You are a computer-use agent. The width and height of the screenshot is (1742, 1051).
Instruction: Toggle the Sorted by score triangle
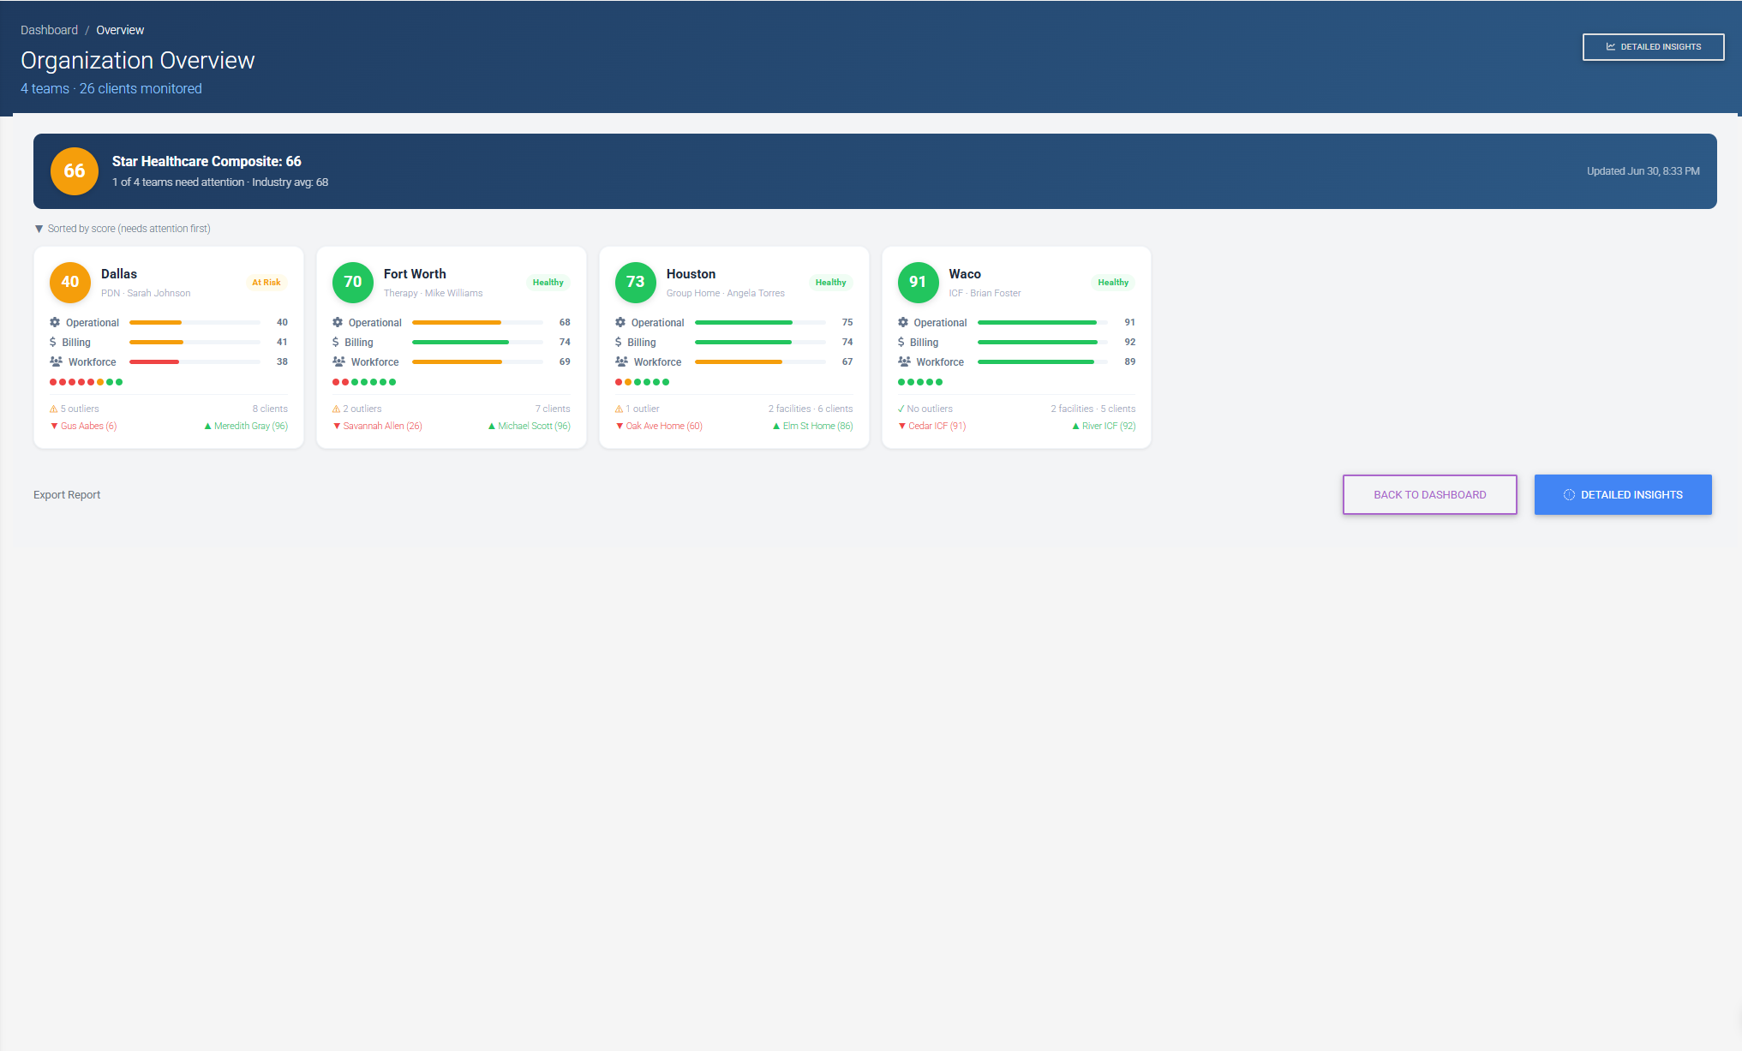(x=39, y=229)
